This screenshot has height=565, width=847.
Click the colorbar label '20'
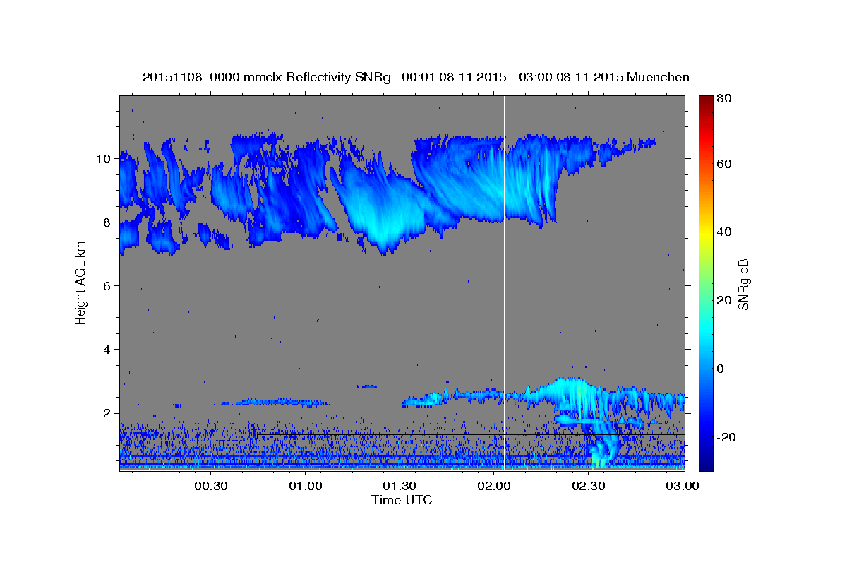[x=723, y=300]
